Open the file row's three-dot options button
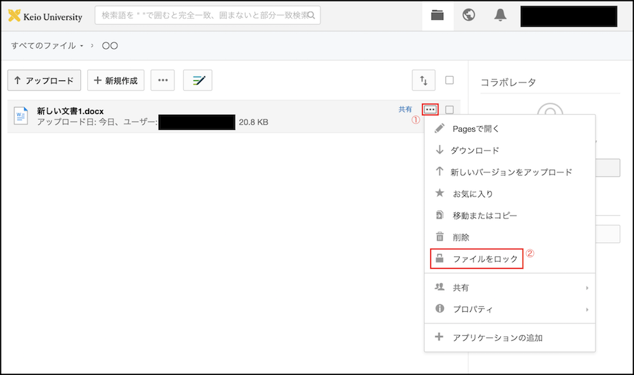This screenshot has width=634, height=375. coord(430,109)
